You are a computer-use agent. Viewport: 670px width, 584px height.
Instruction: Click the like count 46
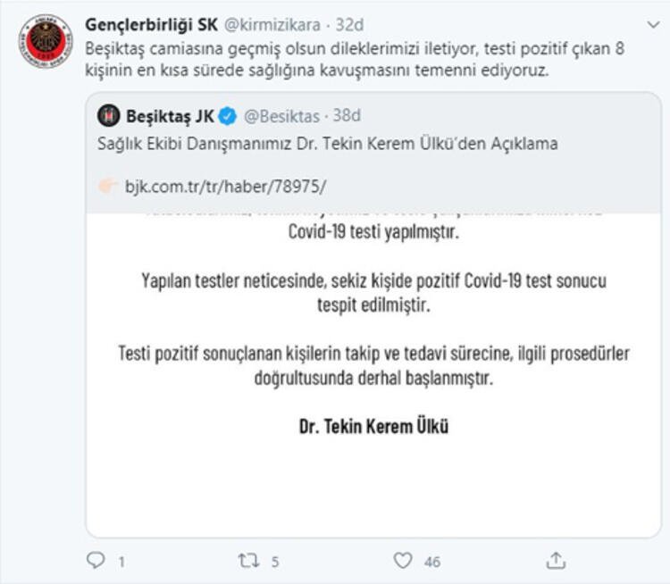coord(433,562)
